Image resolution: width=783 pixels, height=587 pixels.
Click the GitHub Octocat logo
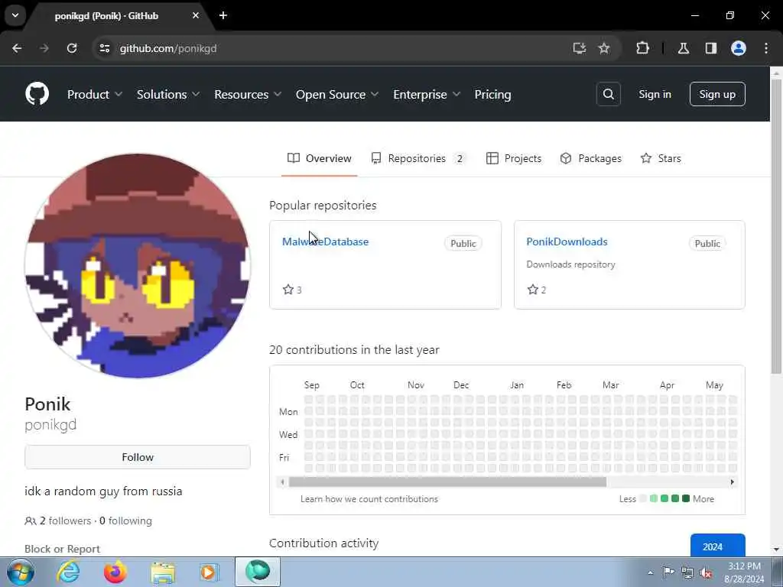(37, 94)
